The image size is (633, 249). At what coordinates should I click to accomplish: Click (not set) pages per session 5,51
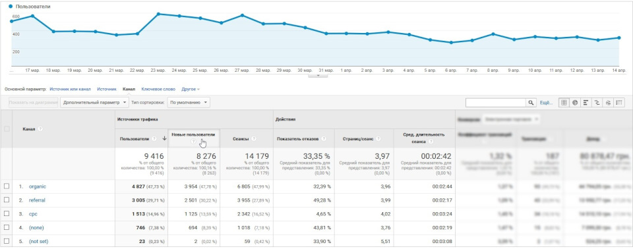(385, 241)
